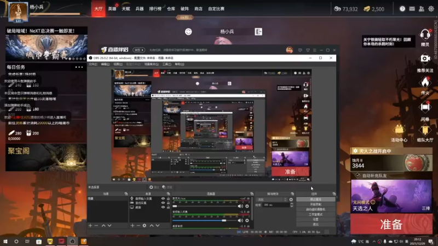The image size is (438, 246).
Task: Open the hamburger menu in 直播伴侣 title bar
Action: (314, 50)
